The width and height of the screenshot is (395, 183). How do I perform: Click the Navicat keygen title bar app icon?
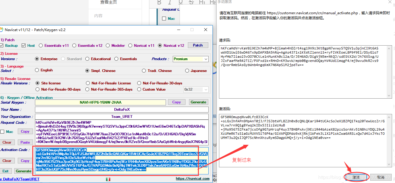1,30
